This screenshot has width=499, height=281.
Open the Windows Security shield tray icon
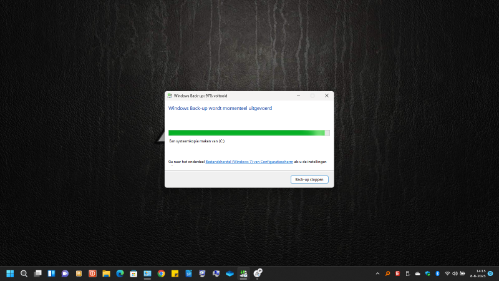[x=427, y=274]
